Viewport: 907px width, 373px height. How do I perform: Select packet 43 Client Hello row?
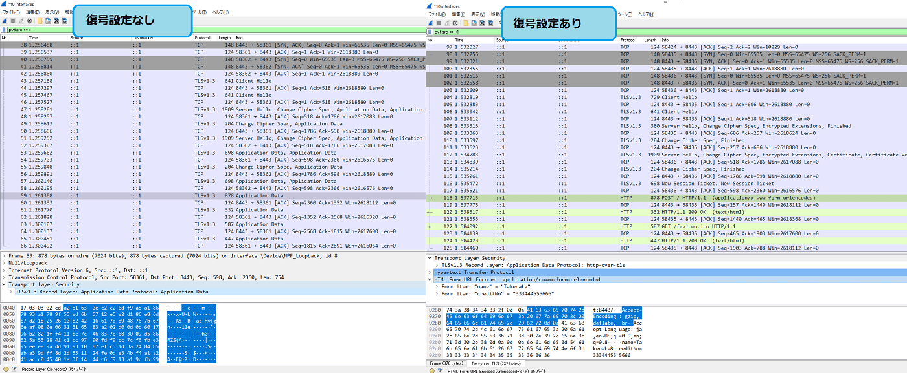(212, 81)
